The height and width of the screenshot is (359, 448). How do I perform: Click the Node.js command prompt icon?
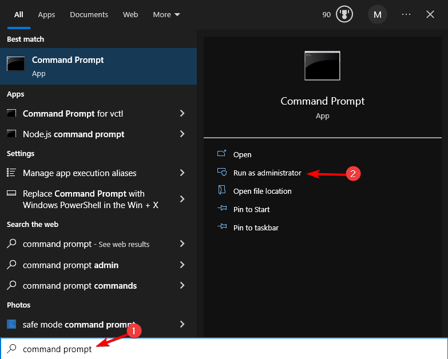pyautogui.click(x=11, y=134)
